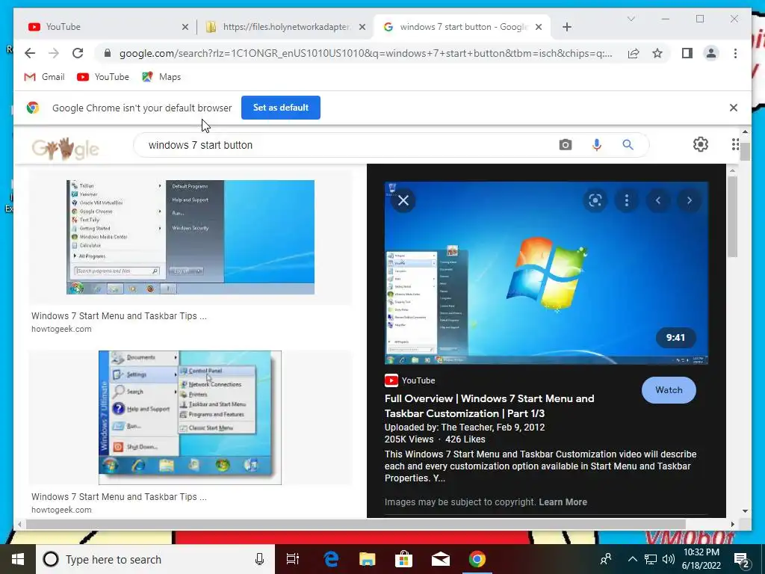Click the preview panel vertical scrollbar
The image size is (765, 574).
click(x=732, y=217)
